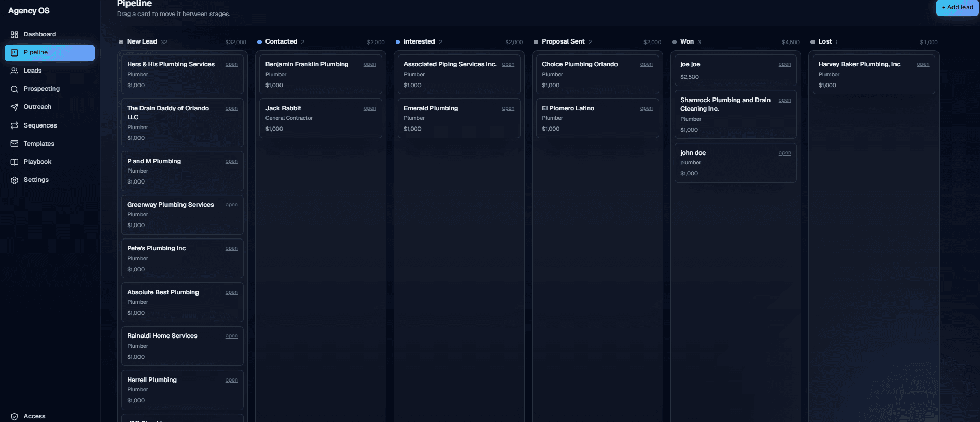The image size is (980, 422).
Task: Open Associated Piping Services Inc. lead
Action: pyautogui.click(x=508, y=64)
